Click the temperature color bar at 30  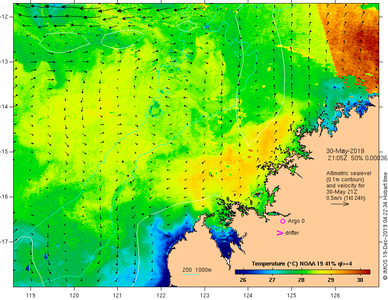tap(360, 272)
